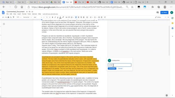Toggle italic formatting
The image size is (175, 98).
click(x=55, y=17)
